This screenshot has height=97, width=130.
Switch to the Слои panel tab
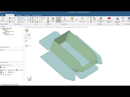click(7, 63)
